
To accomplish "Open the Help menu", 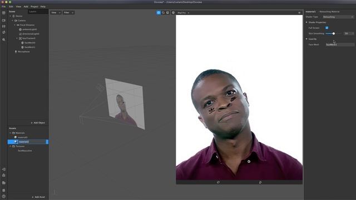I will [x=43, y=7].
